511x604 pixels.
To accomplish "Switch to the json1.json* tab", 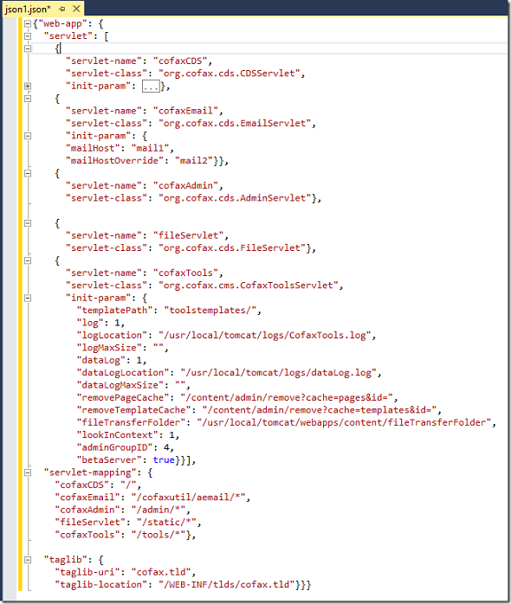I will 28,9.
